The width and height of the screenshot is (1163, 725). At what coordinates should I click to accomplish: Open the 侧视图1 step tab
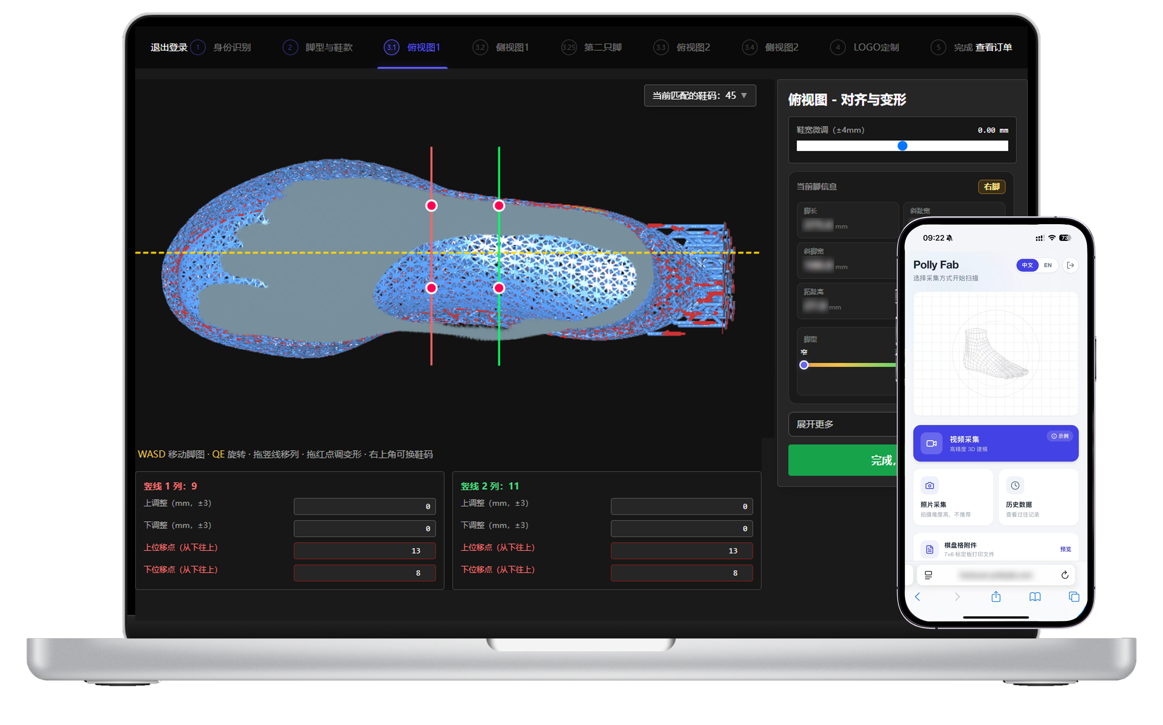(x=500, y=47)
